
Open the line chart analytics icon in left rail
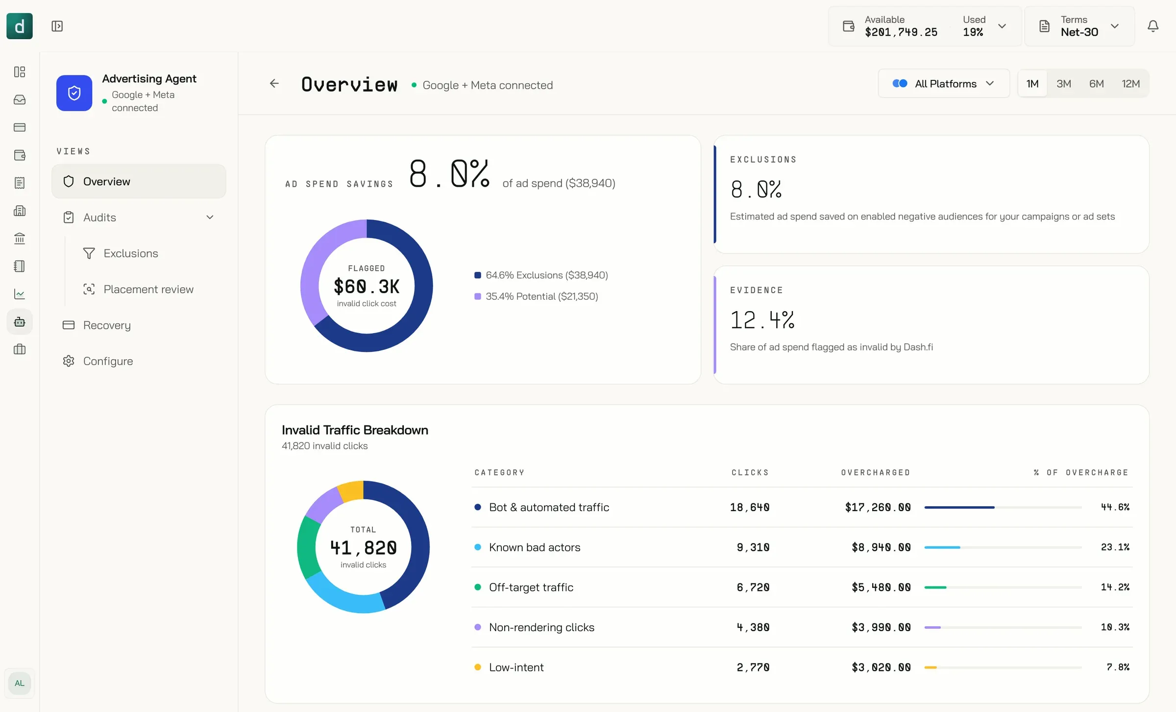click(x=20, y=294)
